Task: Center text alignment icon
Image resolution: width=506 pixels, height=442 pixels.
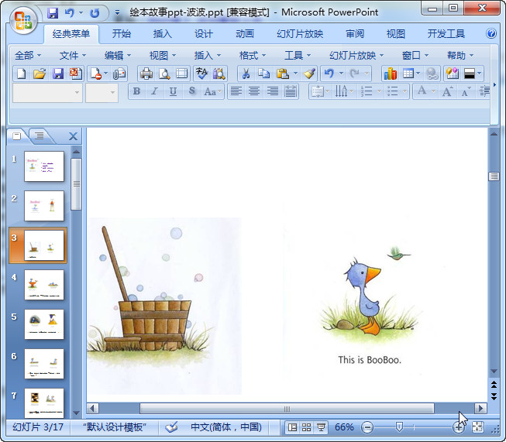Action: [254, 91]
